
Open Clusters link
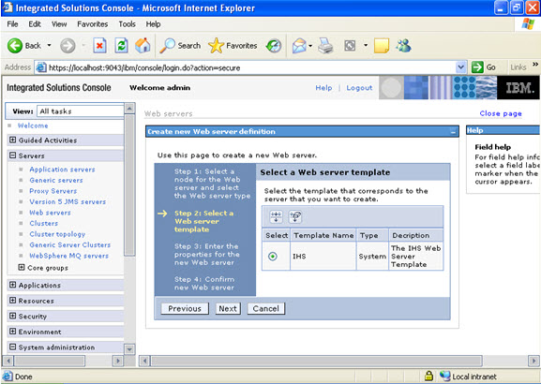tap(43, 223)
